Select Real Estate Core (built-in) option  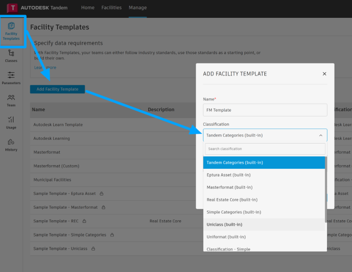264,200
